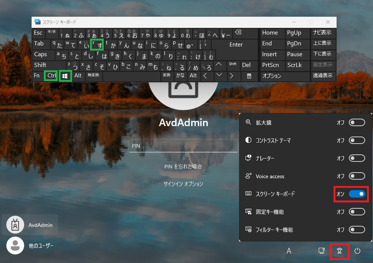Enable the Voice access switch
Screen dimensions: 373x263
(357, 176)
